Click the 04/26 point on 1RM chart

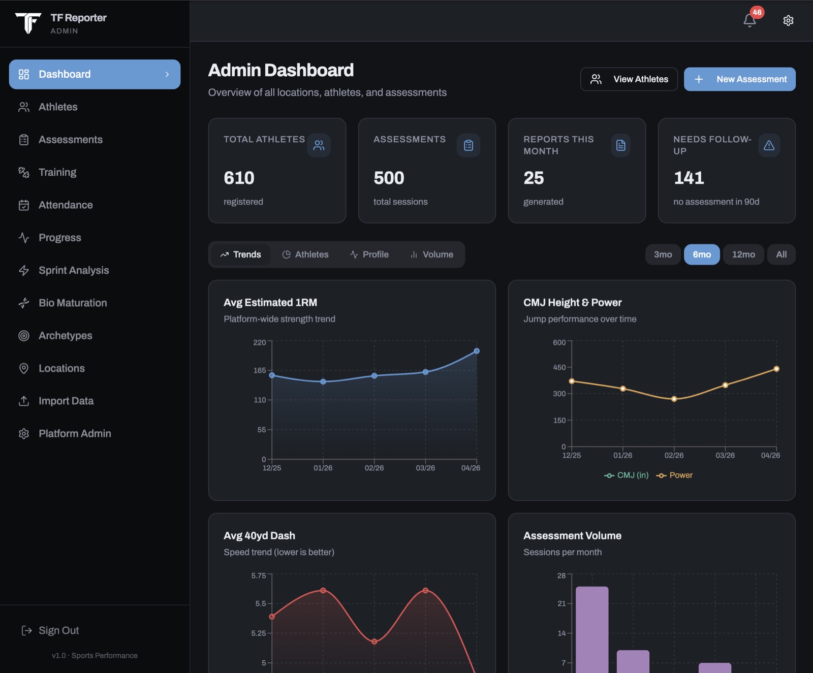tap(477, 351)
